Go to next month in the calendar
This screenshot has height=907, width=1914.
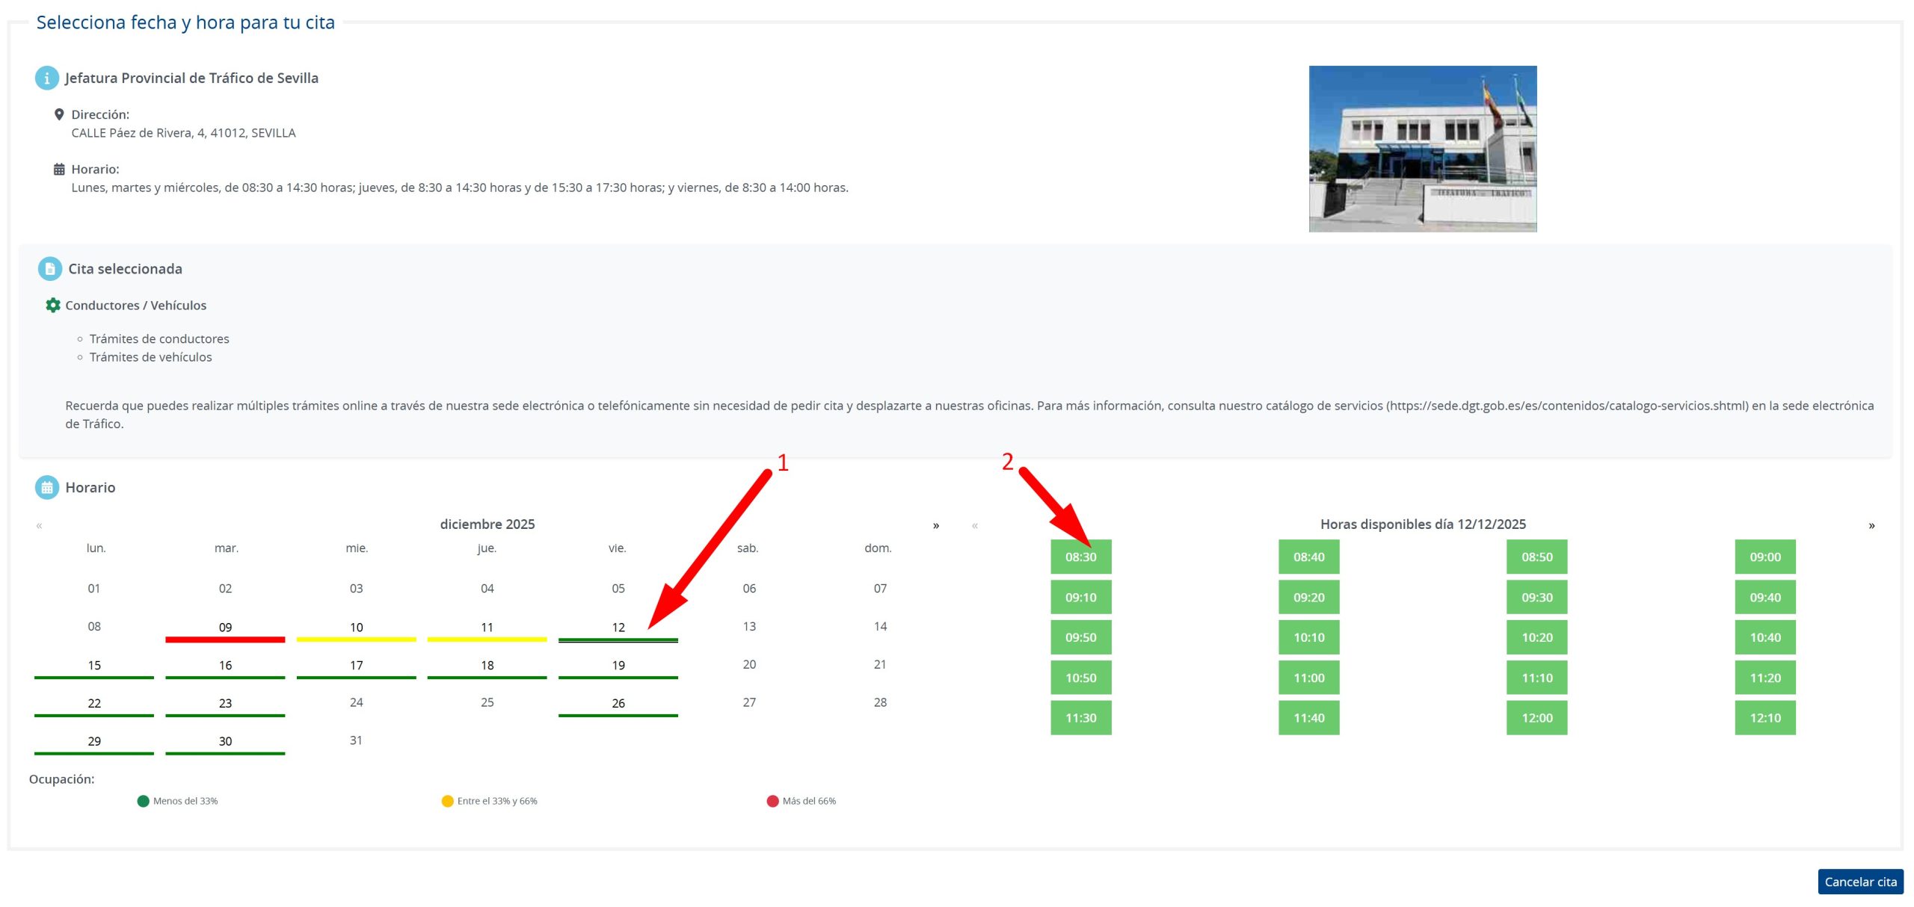click(935, 526)
